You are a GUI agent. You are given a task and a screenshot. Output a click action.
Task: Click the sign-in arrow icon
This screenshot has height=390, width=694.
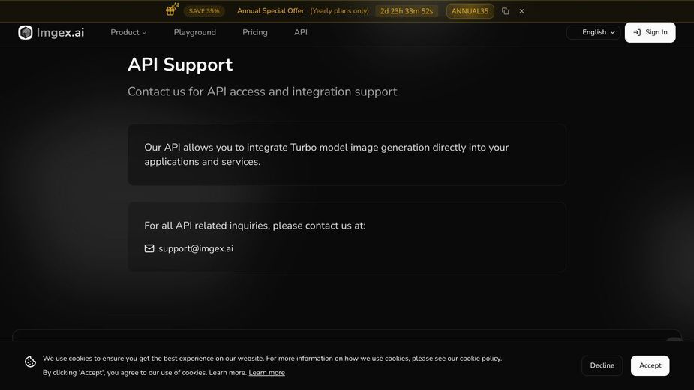(637, 32)
